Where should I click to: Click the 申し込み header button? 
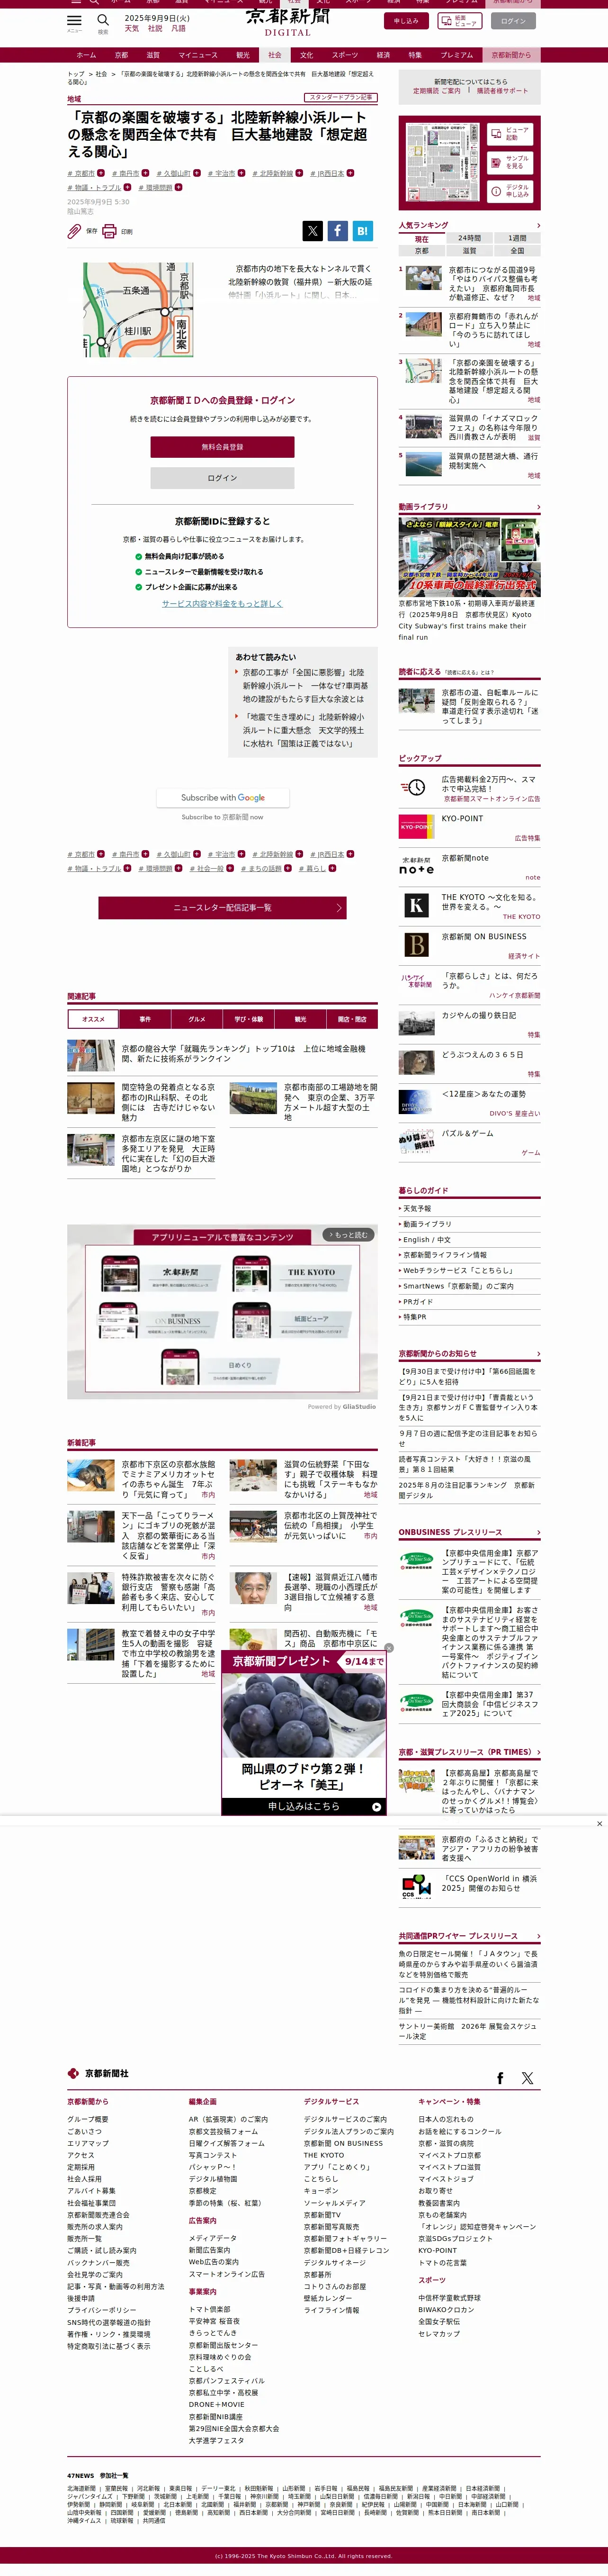(x=406, y=21)
